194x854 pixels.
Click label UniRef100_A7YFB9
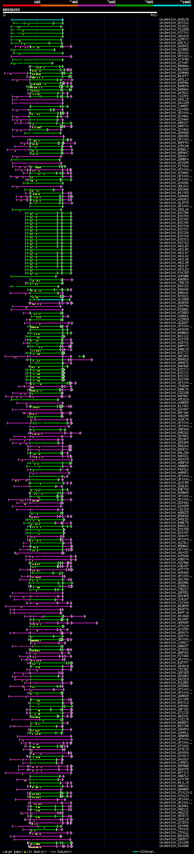point(174,60)
